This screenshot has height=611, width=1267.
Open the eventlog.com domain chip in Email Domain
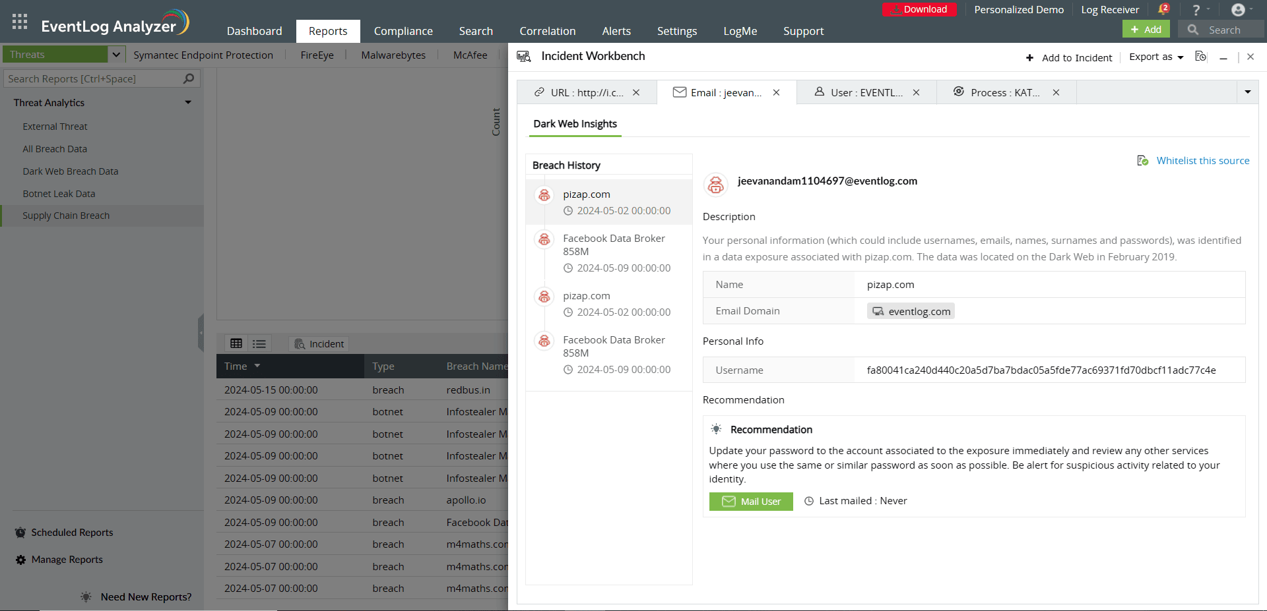pyautogui.click(x=911, y=310)
